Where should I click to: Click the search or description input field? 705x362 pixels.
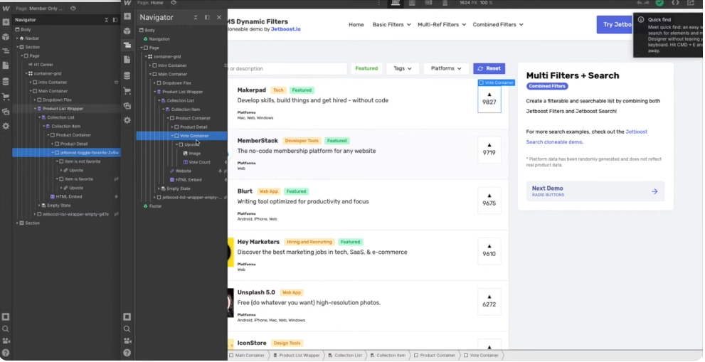(287, 68)
